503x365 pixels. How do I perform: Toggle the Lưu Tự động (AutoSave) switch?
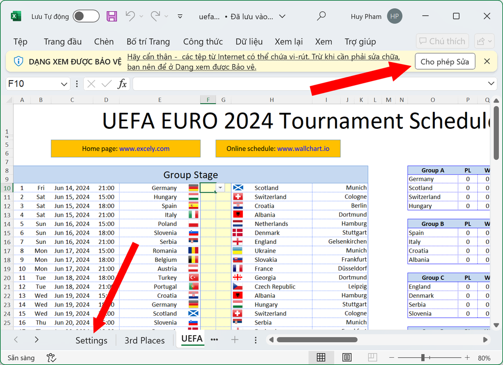pos(86,16)
